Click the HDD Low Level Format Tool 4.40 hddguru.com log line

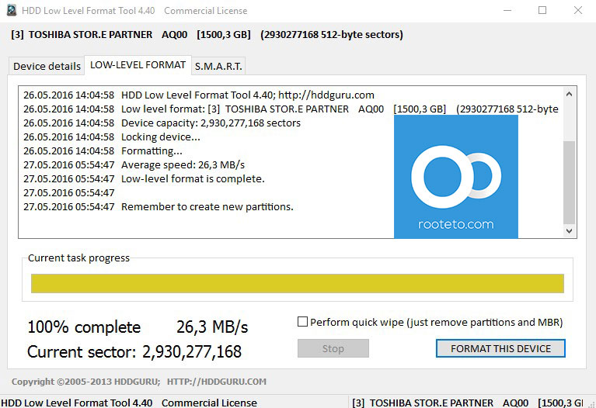199,95
